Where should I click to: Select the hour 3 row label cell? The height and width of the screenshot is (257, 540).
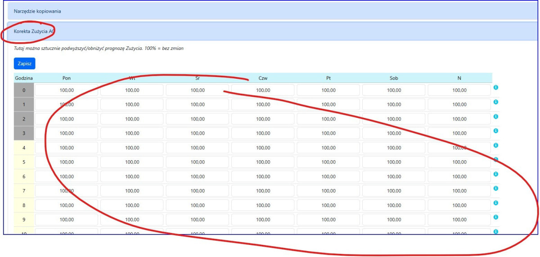tap(24, 133)
